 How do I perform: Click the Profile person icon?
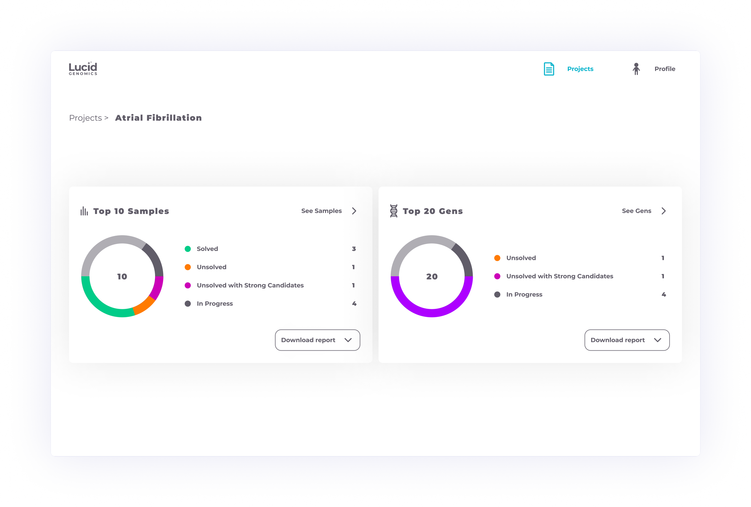click(x=636, y=69)
